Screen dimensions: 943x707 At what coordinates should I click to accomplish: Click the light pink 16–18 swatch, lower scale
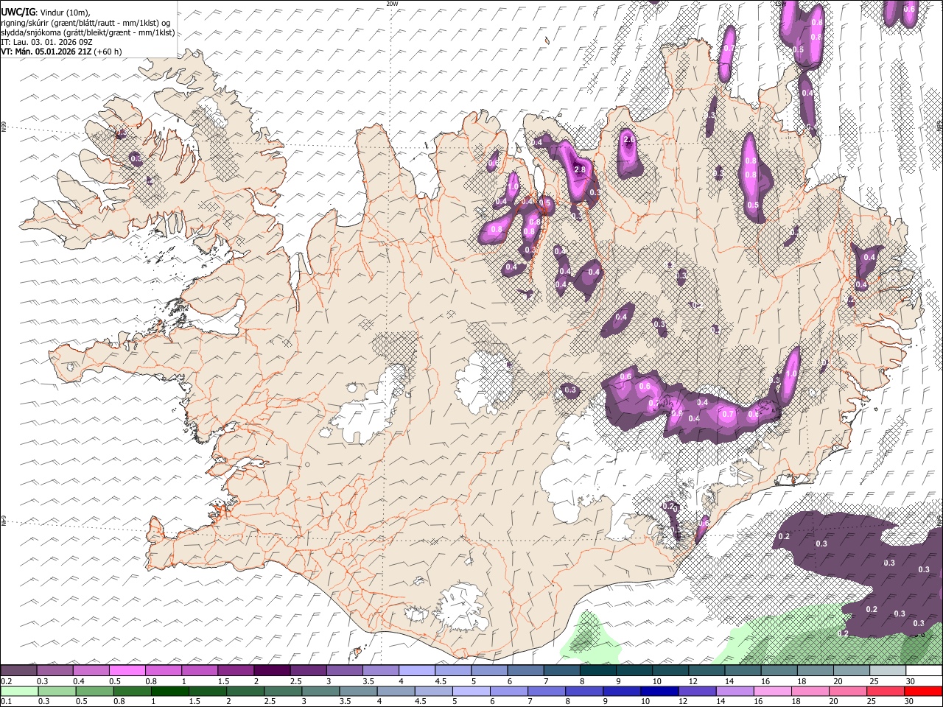[773, 691]
